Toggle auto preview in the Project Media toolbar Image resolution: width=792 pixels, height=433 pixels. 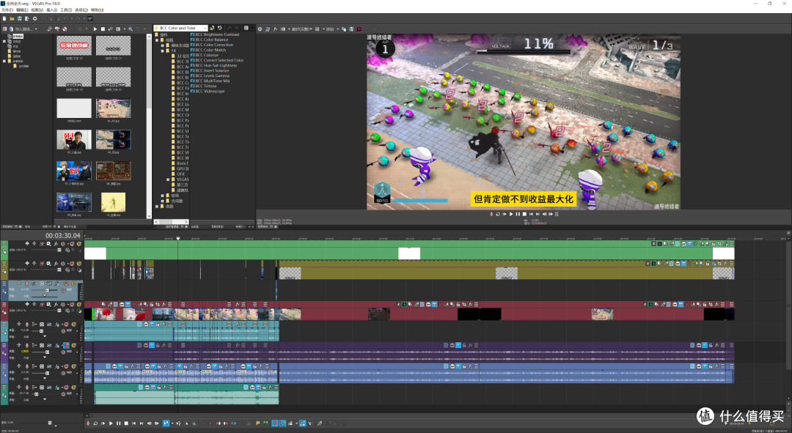tap(111, 29)
